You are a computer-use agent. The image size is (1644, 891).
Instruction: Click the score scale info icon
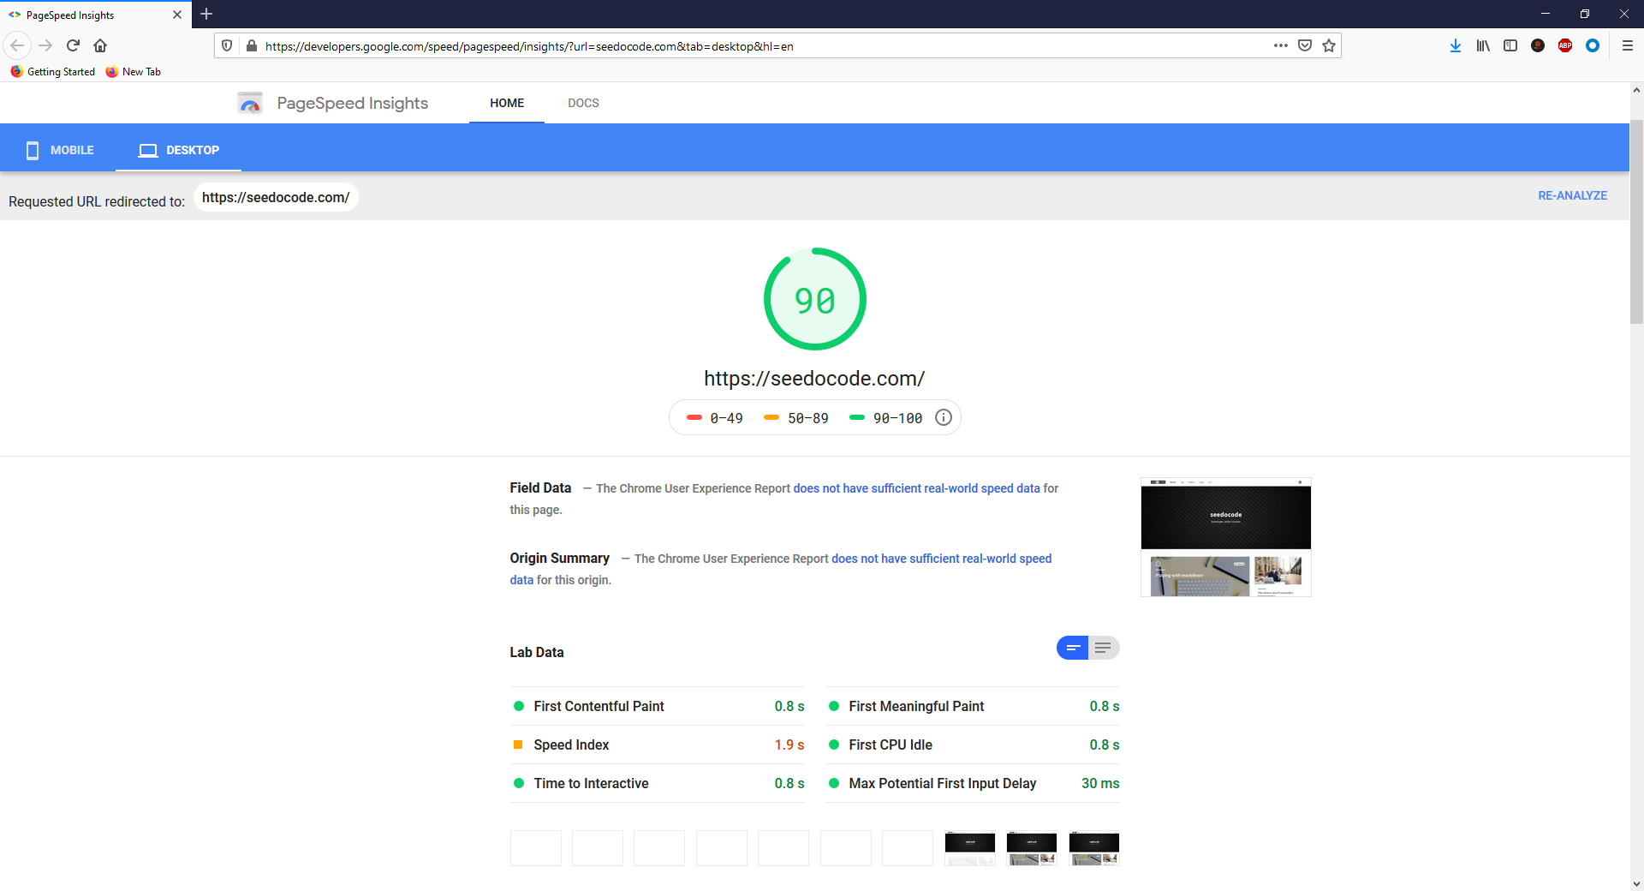(944, 417)
